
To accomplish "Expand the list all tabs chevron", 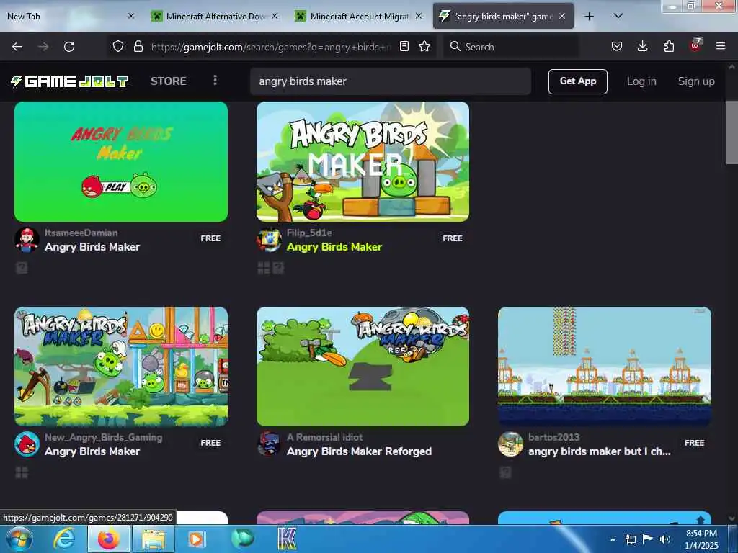I will [618, 16].
